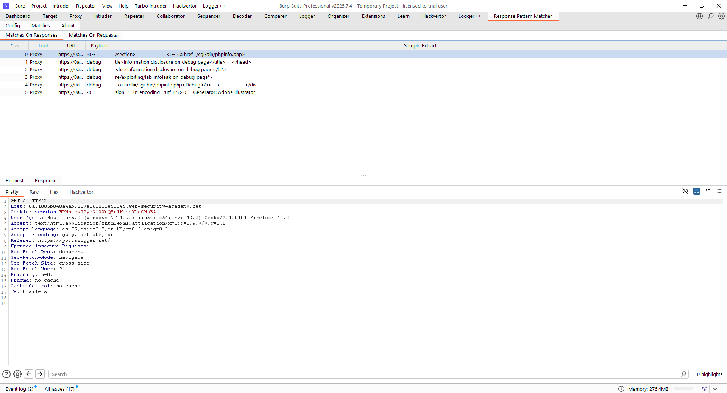Click the memory usage bar

pos(683,389)
